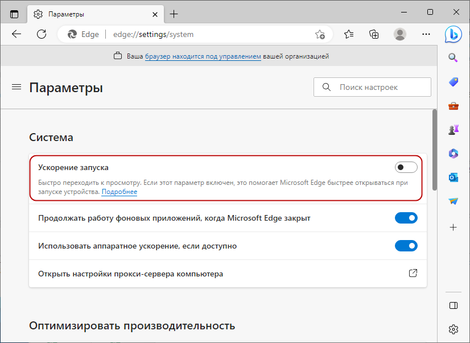
Task: Open the Games chess piece sidebar icon
Action: (x=453, y=130)
